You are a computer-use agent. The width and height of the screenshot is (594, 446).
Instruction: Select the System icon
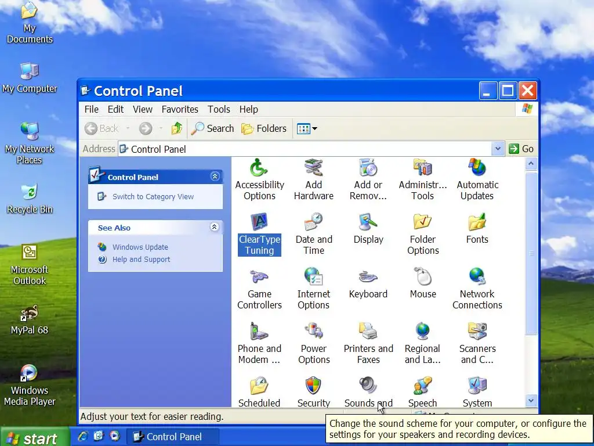click(477, 392)
